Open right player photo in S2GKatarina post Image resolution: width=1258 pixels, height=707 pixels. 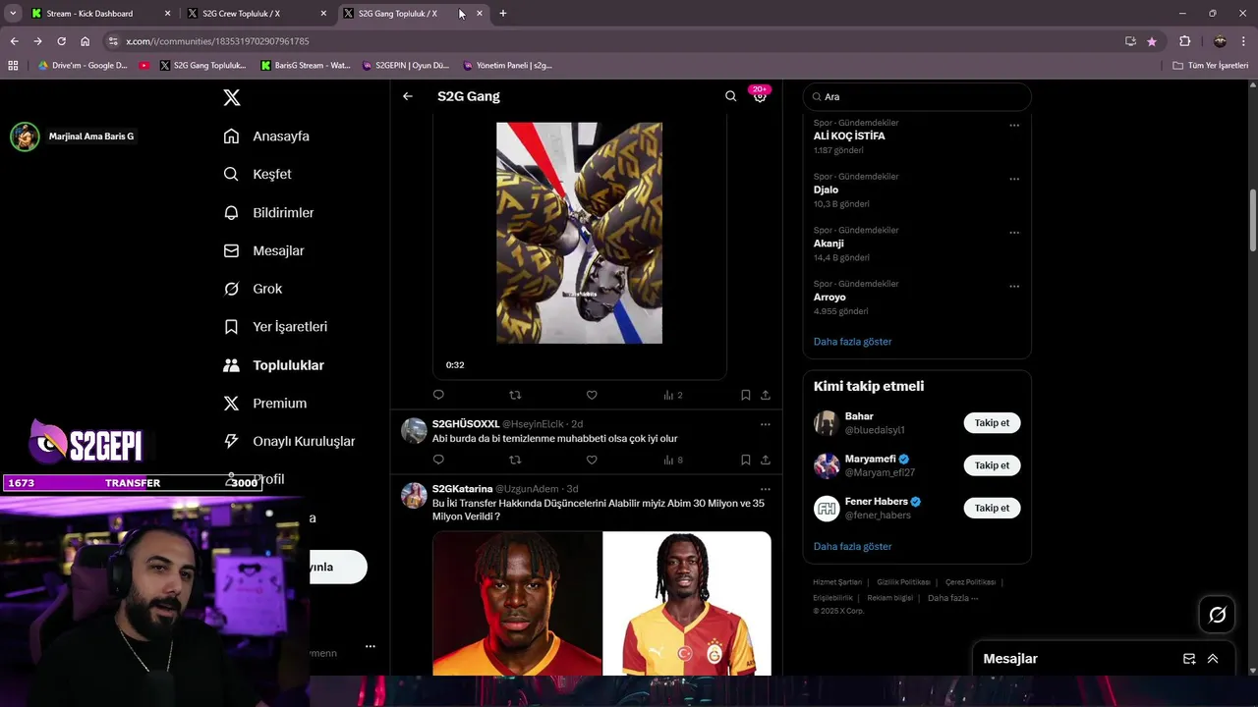pos(687,603)
